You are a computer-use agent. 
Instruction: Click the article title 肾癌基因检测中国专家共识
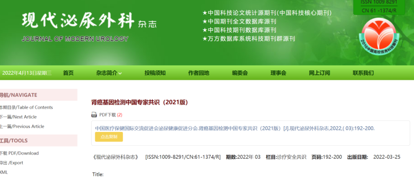(x=140, y=102)
